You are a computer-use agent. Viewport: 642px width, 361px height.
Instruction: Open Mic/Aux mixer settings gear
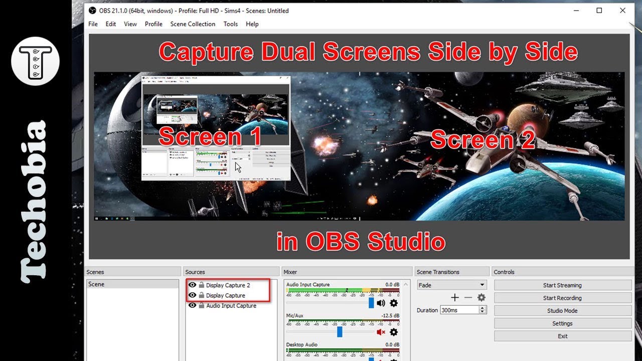click(394, 332)
